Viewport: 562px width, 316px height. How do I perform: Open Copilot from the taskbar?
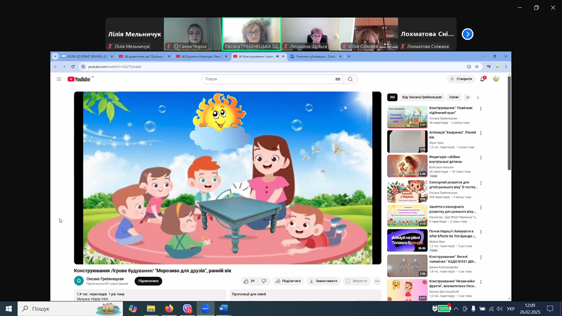133,309
